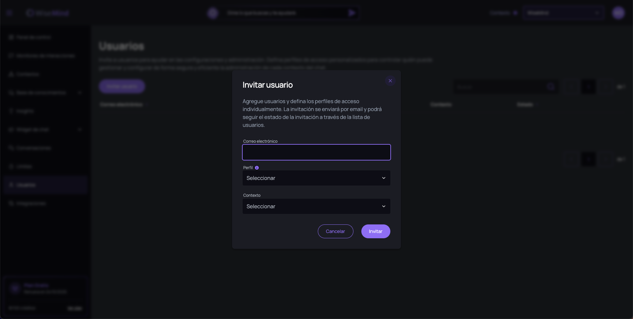Open the Contexto Seleccionar dropdown

[x=316, y=206]
